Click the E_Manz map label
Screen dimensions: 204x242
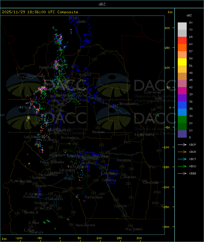[x=34, y=223]
